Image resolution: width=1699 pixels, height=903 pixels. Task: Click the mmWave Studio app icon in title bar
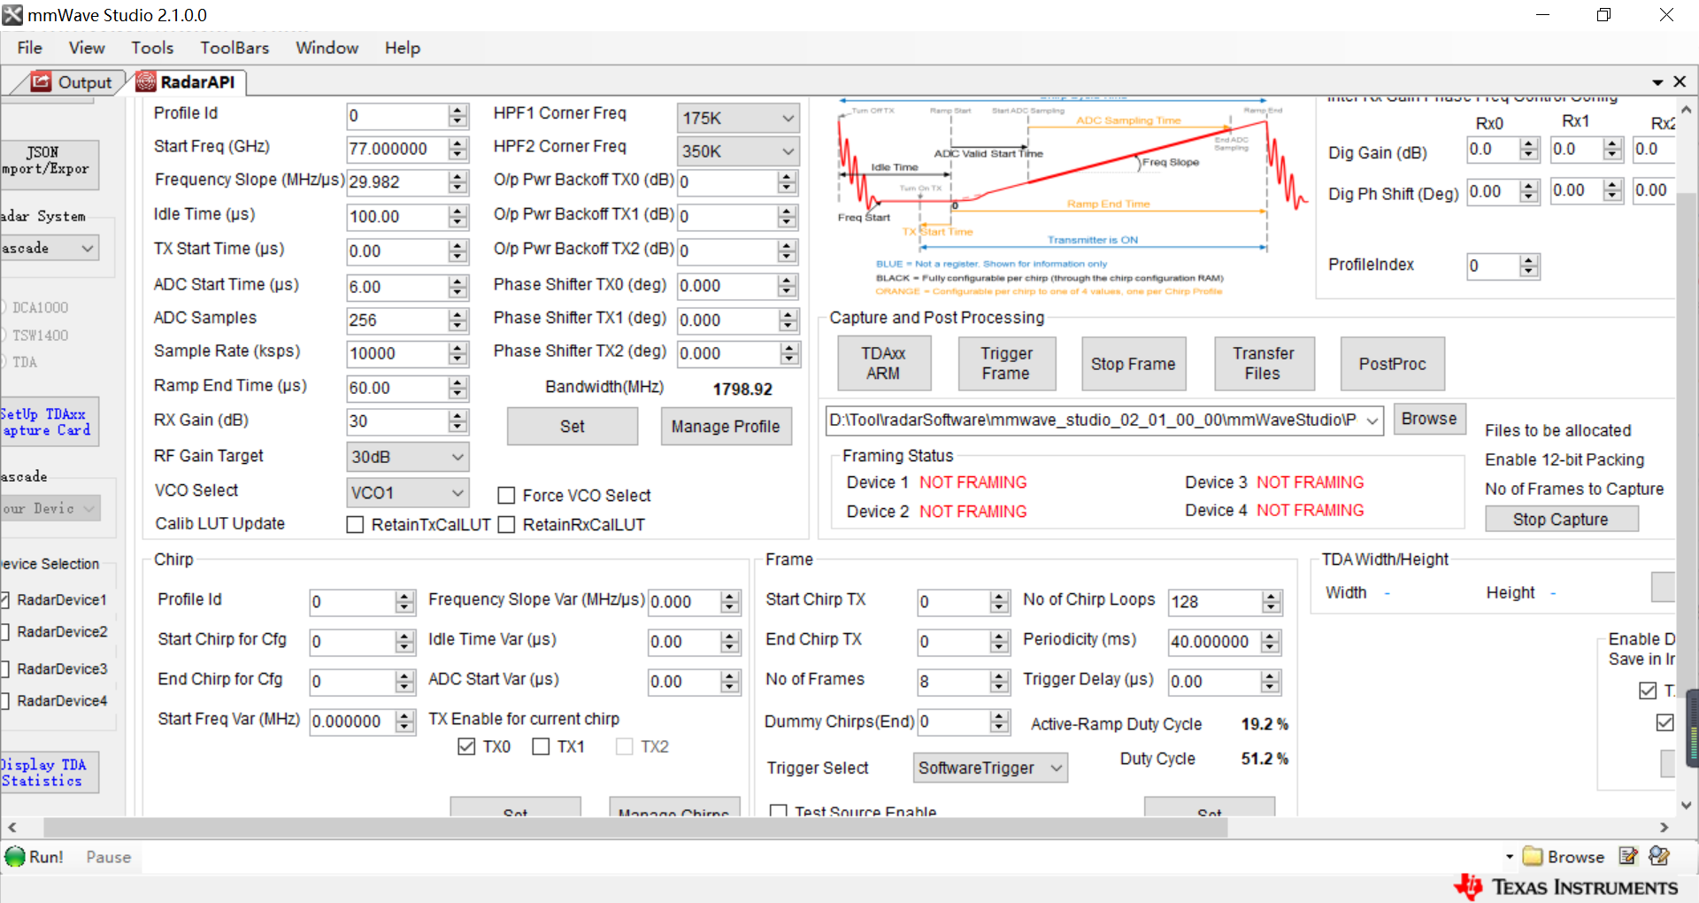point(12,15)
